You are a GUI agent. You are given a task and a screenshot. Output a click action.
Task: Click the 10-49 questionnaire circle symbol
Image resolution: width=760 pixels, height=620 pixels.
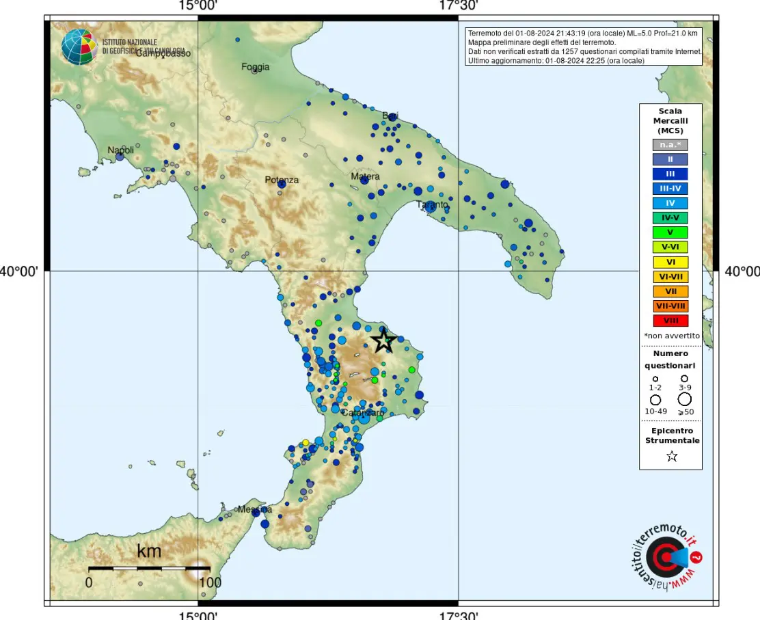point(655,401)
